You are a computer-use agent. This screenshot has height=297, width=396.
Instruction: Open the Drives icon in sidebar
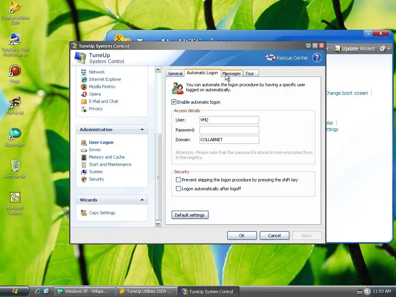(x=84, y=150)
